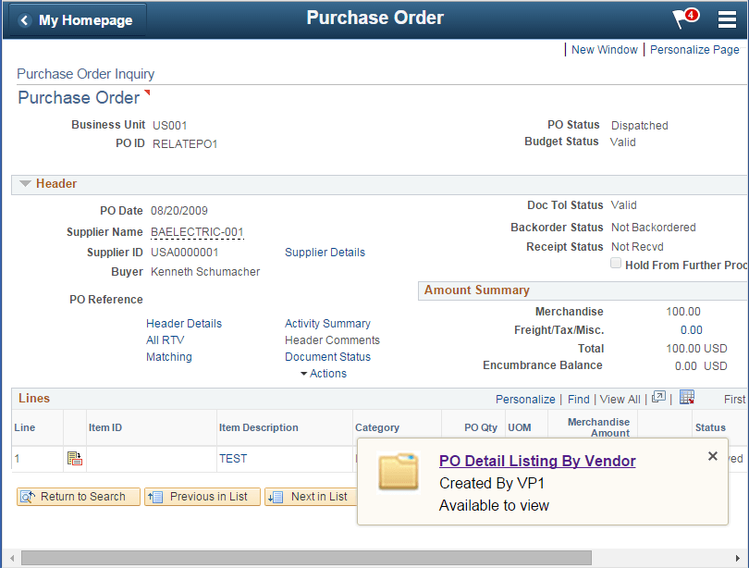Viewport: 749px width, 568px height.
Task: Open the Supplier Details link
Action: [x=325, y=252]
